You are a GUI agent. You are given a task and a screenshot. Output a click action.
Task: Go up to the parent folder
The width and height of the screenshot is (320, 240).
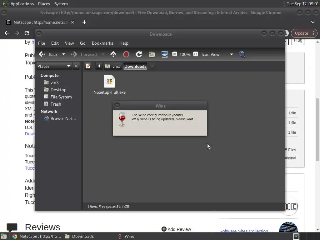[x=113, y=54]
